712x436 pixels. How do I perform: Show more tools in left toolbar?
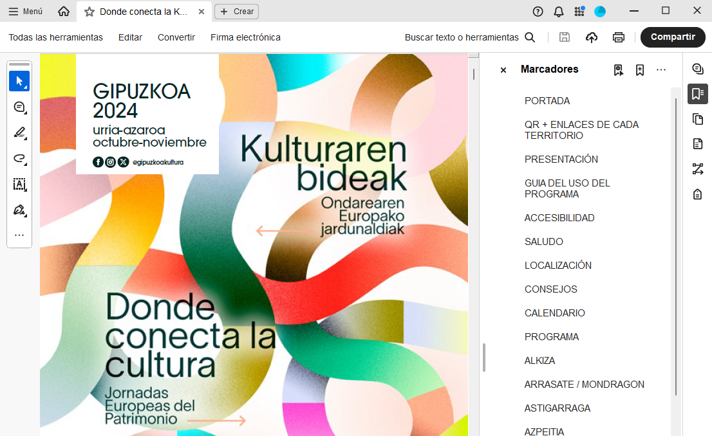point(19,235)
